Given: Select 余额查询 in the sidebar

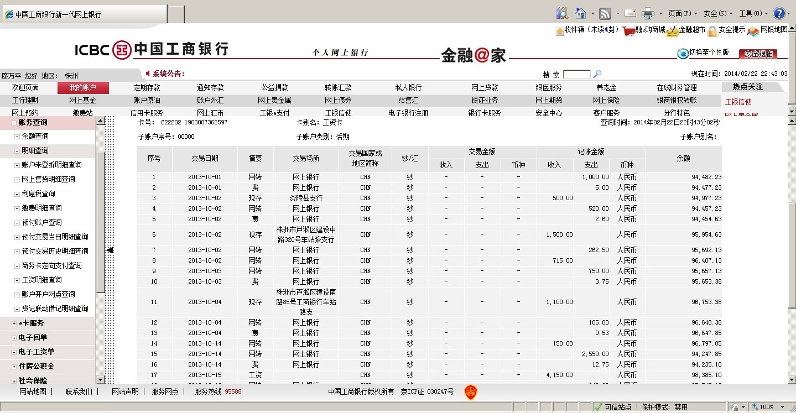Looking at the screenshot, I should 35,137.
